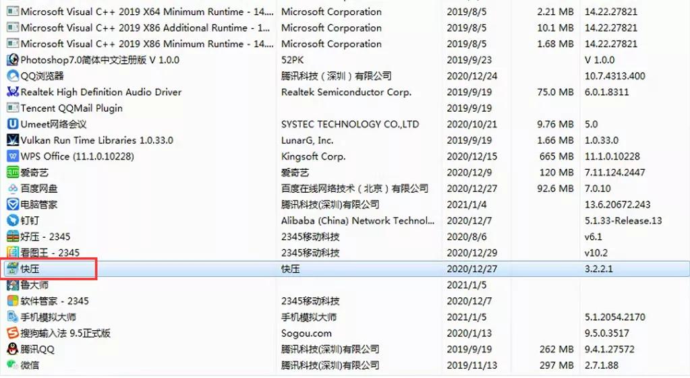The image size is (690, 378).
Task: Click version 10.7.4313.400
Action: pyautogui.click(x=614, y=76)
